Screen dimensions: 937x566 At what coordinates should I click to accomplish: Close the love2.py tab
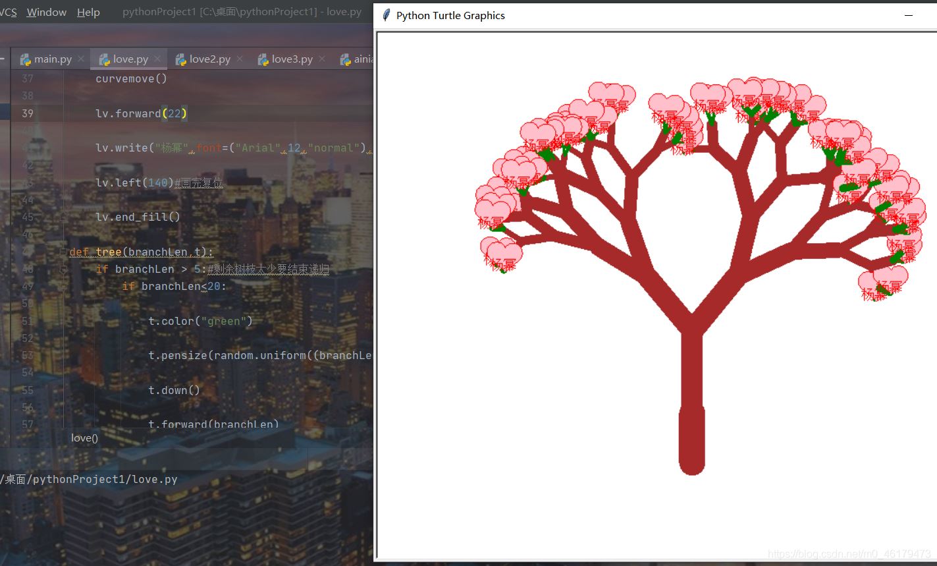pyautogui.click(x=240, y=59)
